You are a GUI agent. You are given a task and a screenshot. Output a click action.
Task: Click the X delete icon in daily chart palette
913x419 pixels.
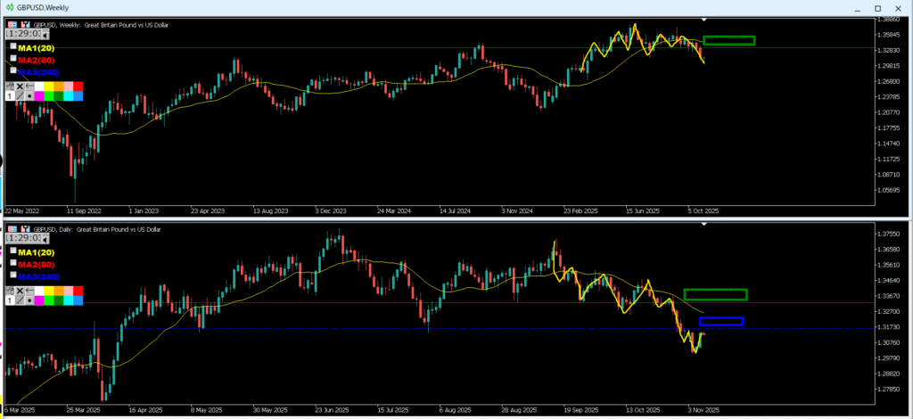click(19, 292)
